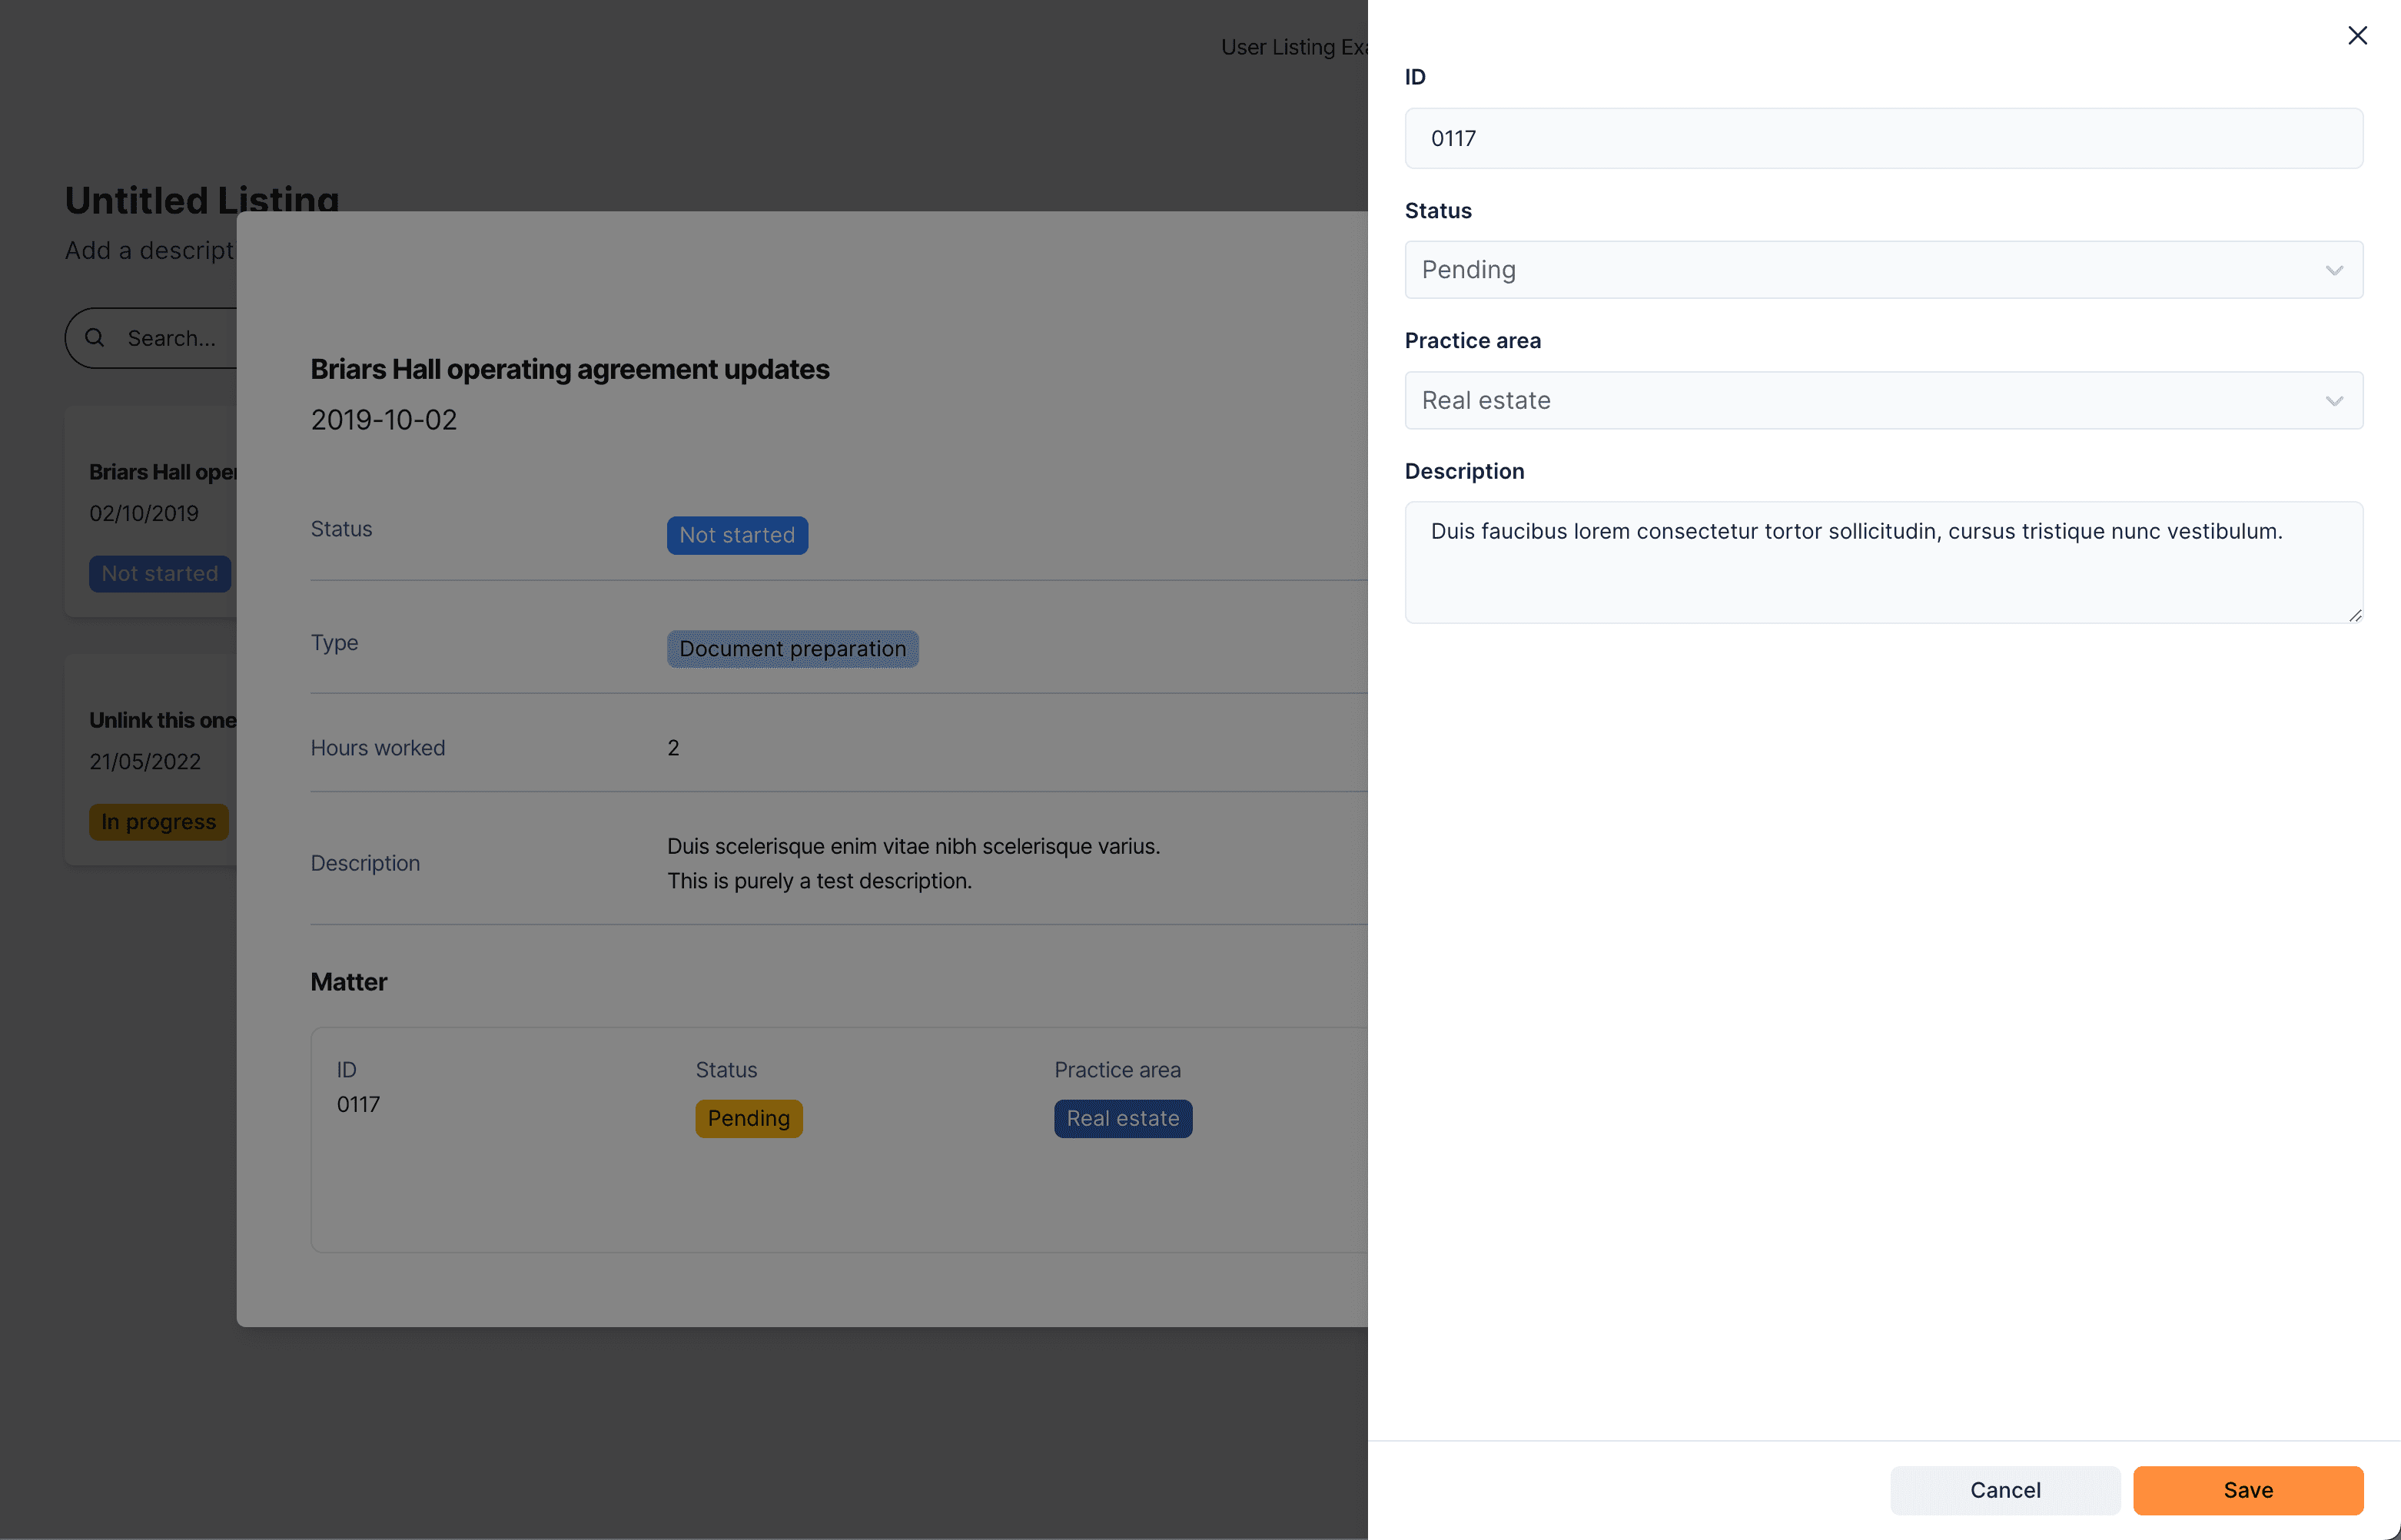Image resolution: width=2401 pixels, height=1540 pixels.
Task: Click the Description textarea resize handle
Action: click(2354, 615)
